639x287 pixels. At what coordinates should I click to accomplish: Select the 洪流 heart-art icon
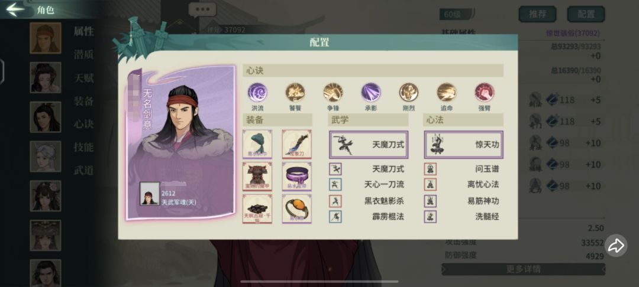[257, 92]
